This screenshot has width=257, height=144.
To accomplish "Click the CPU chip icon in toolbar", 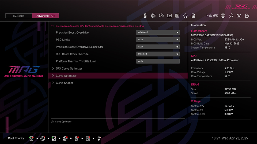I will (153, 16).
